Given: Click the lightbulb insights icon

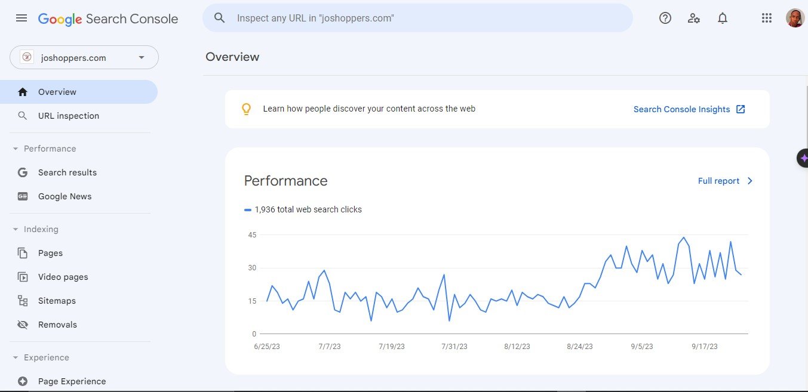Looking at the screenshot, I should click(x=246, y=109).
